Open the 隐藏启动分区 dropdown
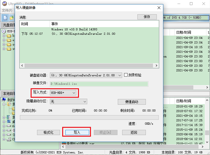 tap(84, 102)
